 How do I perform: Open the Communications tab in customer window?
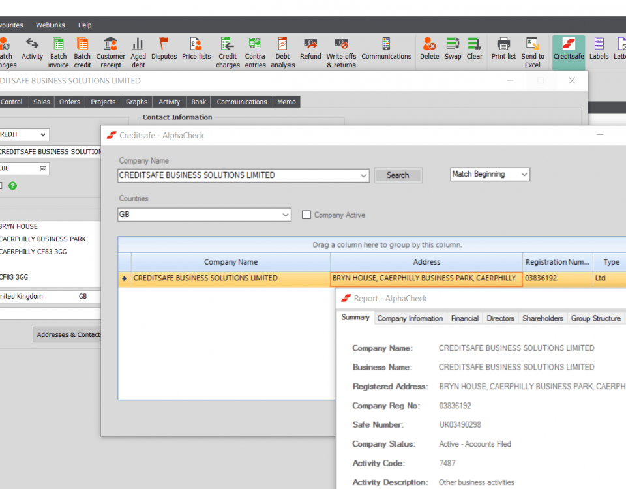(241, 102)
